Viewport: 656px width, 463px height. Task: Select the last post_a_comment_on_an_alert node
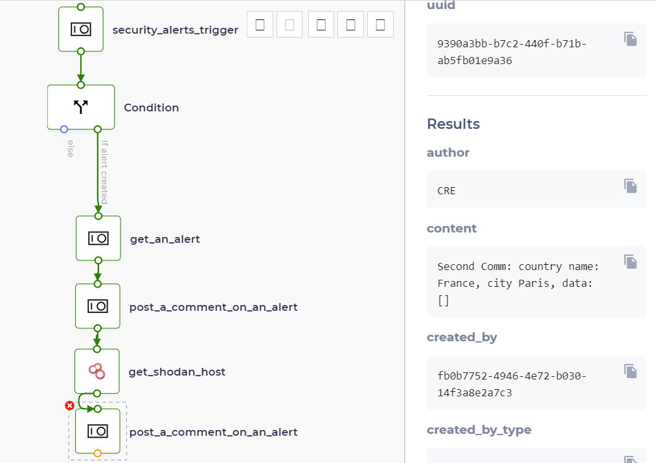98,431
